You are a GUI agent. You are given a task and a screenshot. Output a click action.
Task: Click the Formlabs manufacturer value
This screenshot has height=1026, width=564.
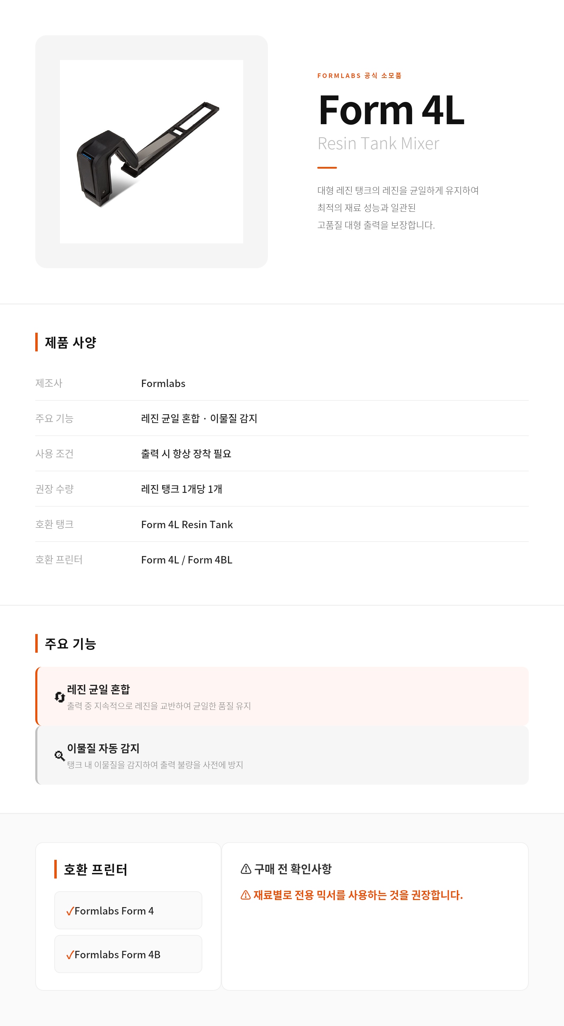tap(163, 384)
